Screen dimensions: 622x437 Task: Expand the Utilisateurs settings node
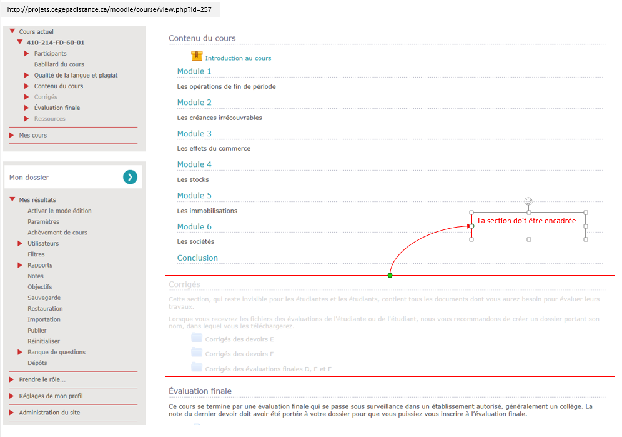(x=21, y=243)
